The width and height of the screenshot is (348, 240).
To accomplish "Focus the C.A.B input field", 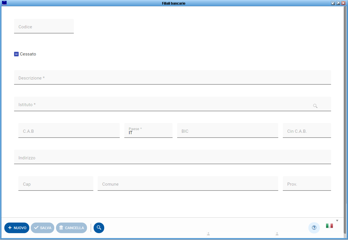I will pyautogui.click(x=69, y=131).
